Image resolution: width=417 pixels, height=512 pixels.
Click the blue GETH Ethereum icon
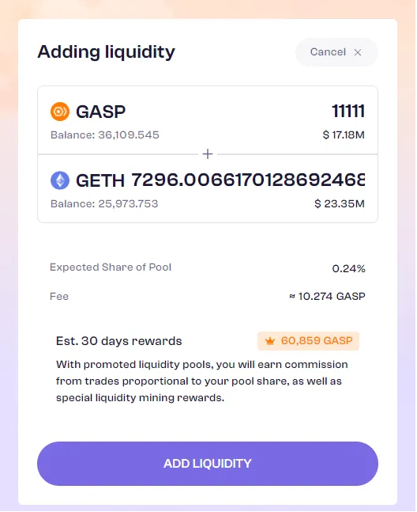click(x=60, y=180)
